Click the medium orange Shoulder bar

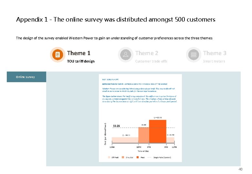[x=144, y=135]
